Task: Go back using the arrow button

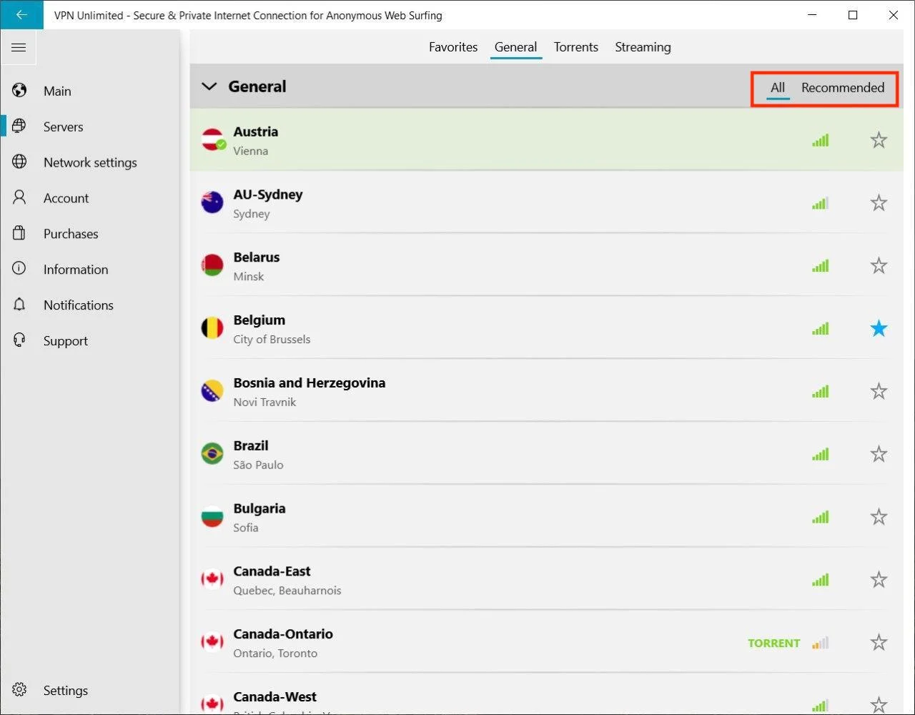Action: [21, 14]
